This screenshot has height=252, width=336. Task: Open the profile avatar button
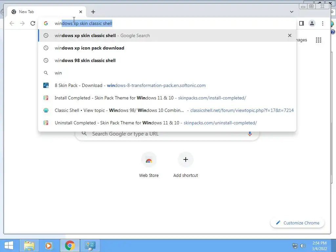tap(312, 23)
